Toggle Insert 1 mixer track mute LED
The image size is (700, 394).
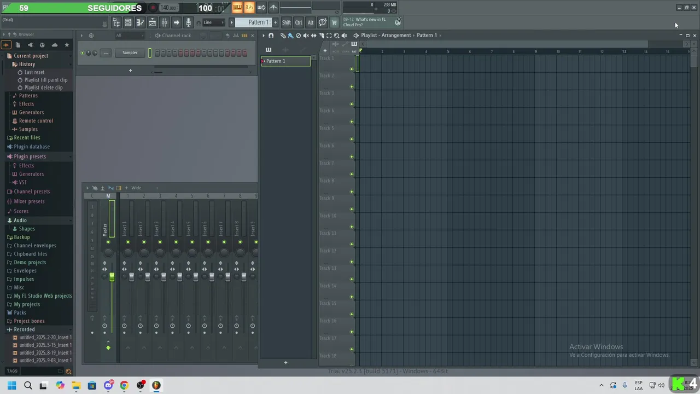(x=128, y=242)
